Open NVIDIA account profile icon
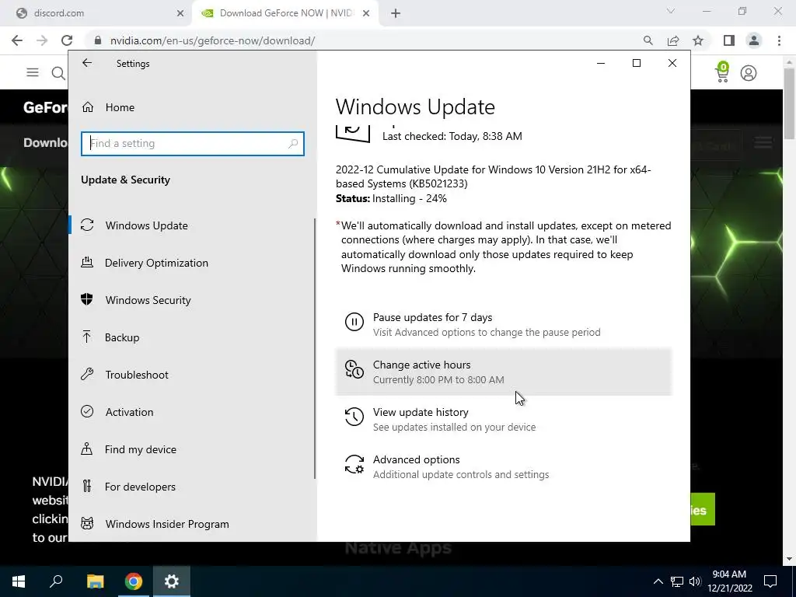Viewport: 796px width, 597px height. tap(749, 73)
